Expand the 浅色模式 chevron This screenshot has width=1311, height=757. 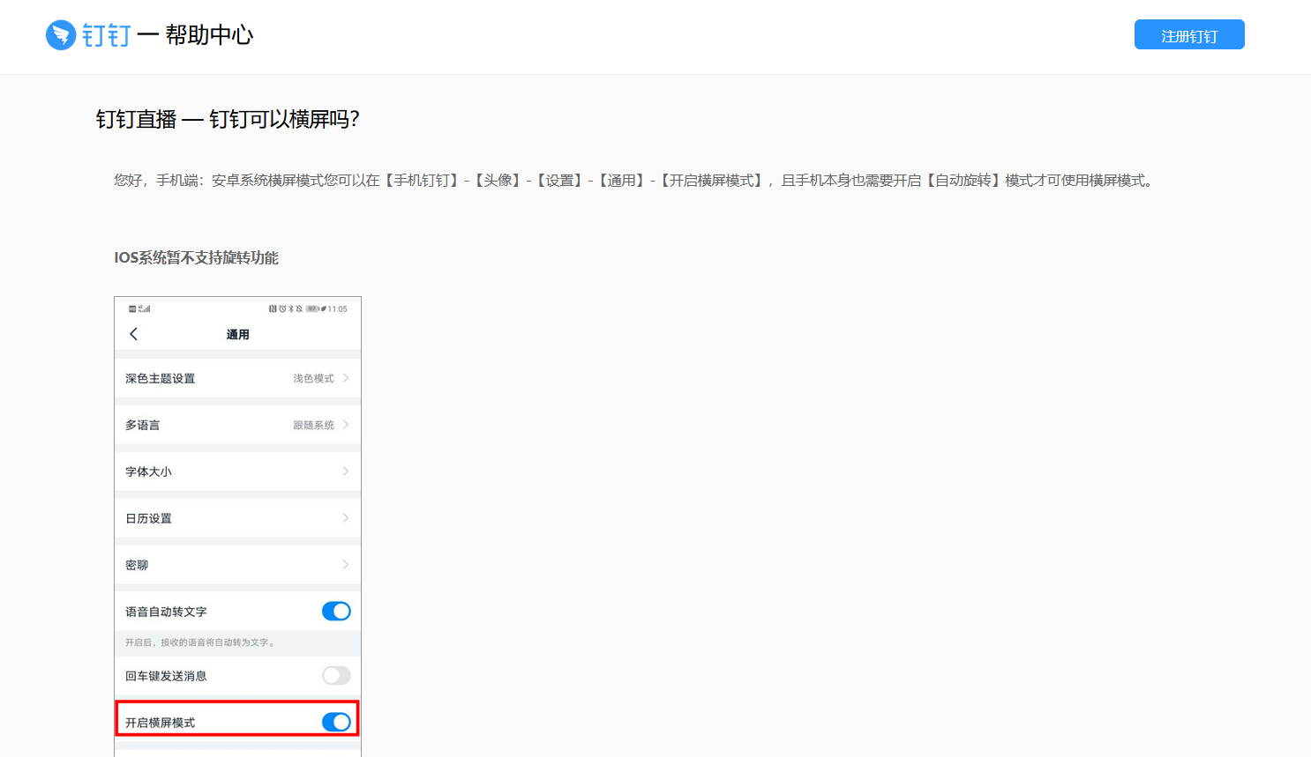[346, 378]
